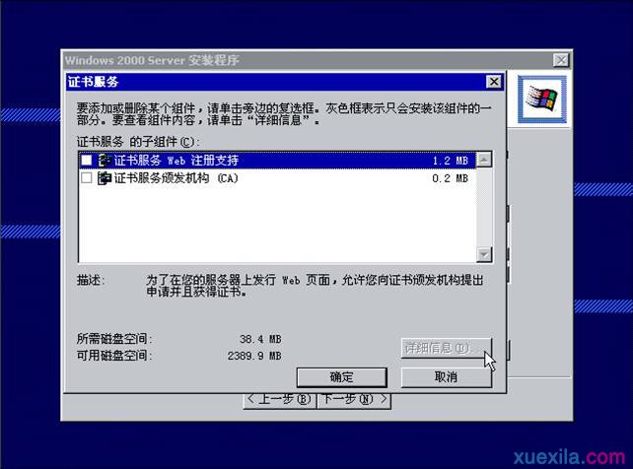Close the Windows 2000 Server setup window
This screenshot has height=469, width=633.
pyautogui.click(x=560, y=61)
